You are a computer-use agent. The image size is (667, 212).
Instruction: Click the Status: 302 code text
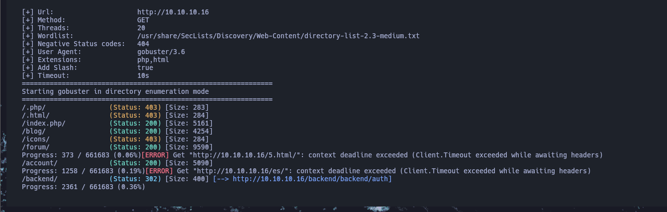tap(135, 179)
